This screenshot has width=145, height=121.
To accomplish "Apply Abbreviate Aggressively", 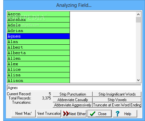I will (72, 105).
